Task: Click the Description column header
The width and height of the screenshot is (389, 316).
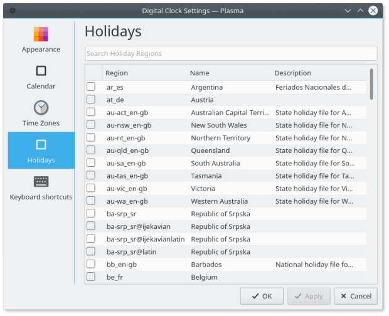Action: pos(292,73)
